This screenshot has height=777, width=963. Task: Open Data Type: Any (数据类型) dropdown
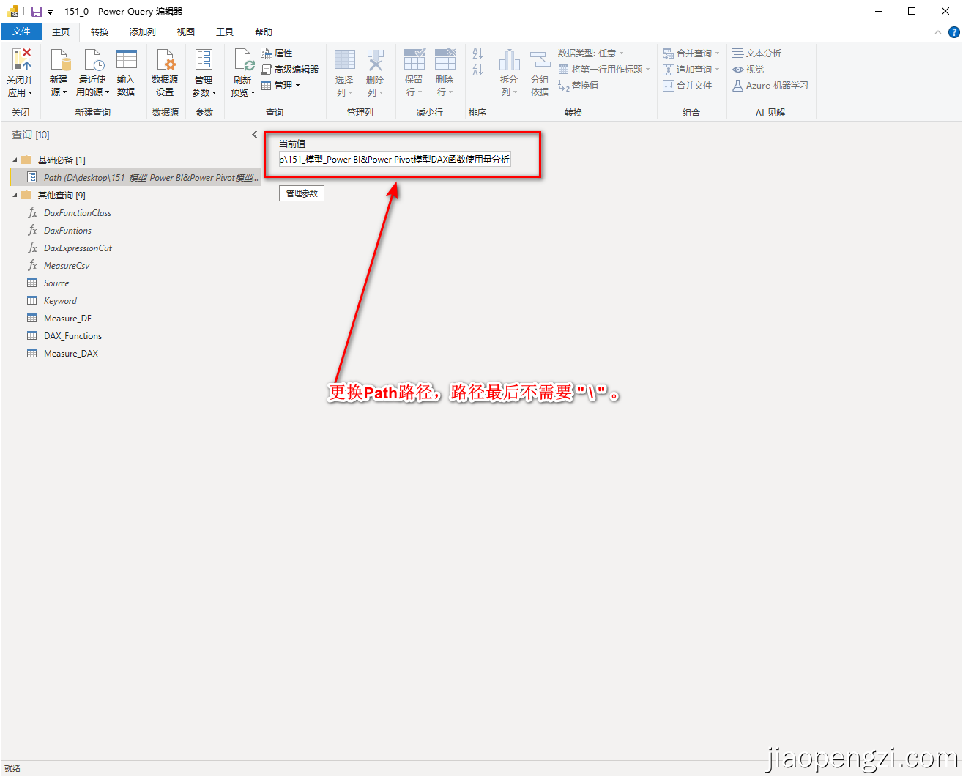click(591, 53)
